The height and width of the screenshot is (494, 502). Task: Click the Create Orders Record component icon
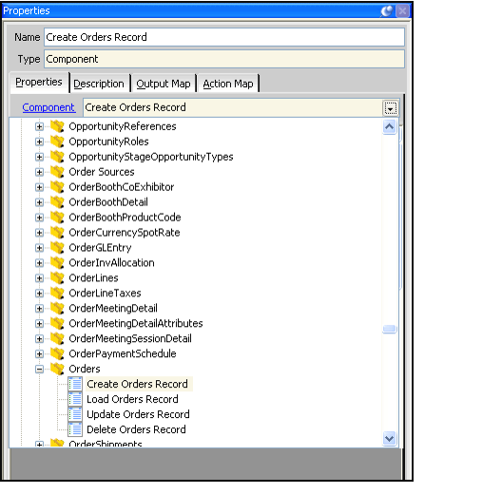click(75, 384)
